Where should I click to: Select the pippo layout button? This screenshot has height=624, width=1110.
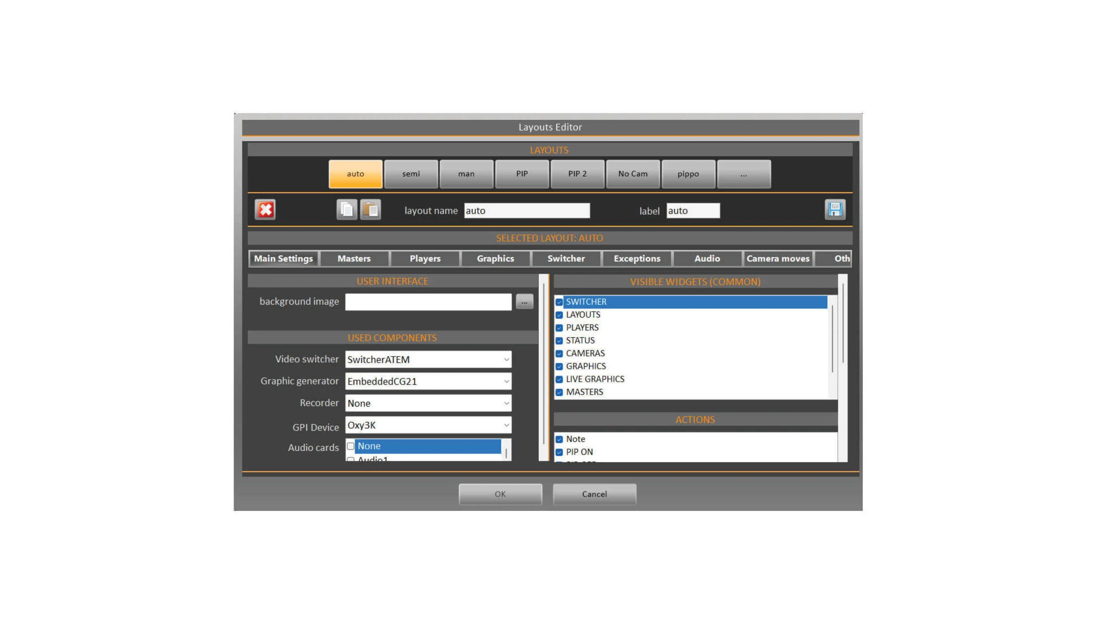click(688, 174)
